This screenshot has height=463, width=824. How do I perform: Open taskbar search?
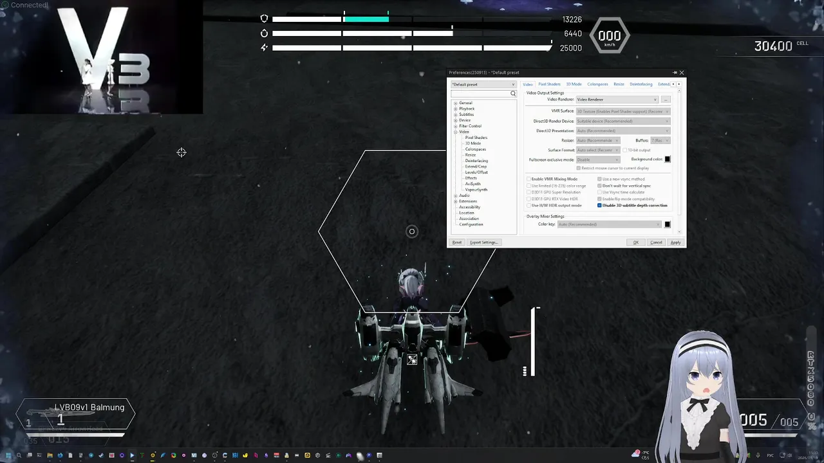click(19, 455)
